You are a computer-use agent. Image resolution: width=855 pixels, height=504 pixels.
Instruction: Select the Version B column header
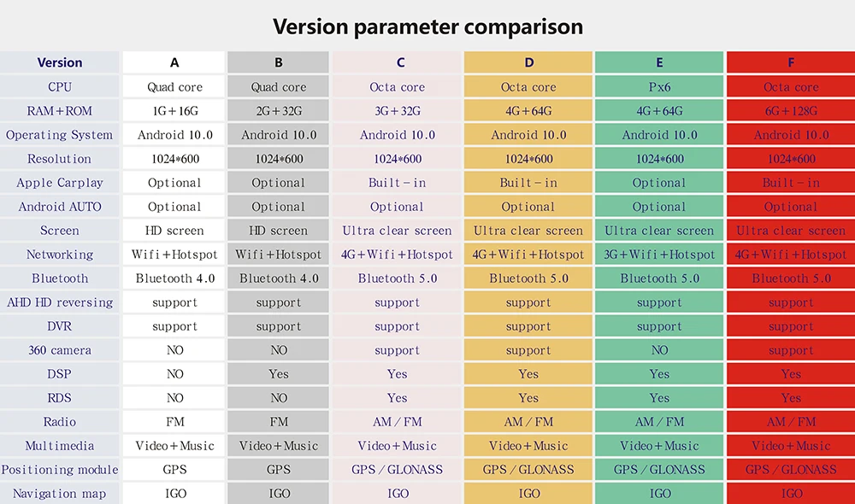coord(279,62)
